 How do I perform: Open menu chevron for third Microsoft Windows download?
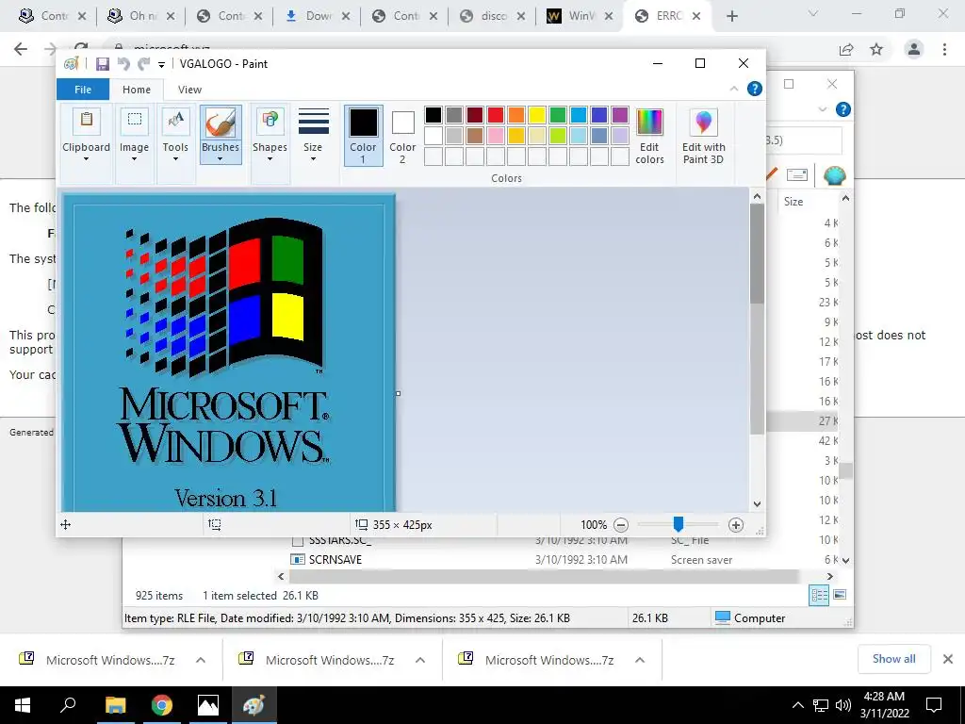(x=640, y=660)
